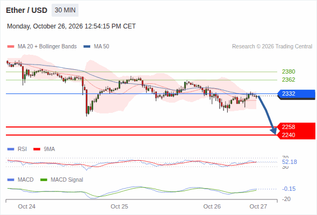Click the RSI value 52.18 readout
Image resolution: width=317 pixels, height=215 pixels.
290,162
